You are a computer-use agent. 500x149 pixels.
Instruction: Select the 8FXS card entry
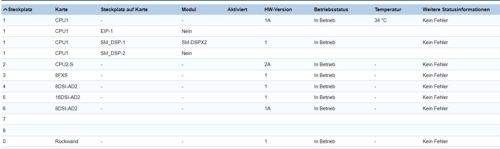[61, 75]
